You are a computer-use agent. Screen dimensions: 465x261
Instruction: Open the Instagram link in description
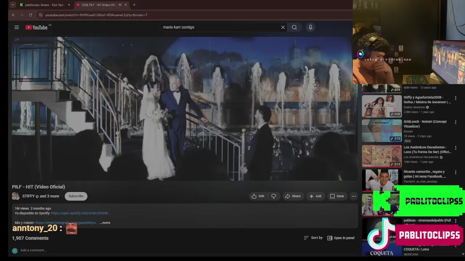coord(66,223)
